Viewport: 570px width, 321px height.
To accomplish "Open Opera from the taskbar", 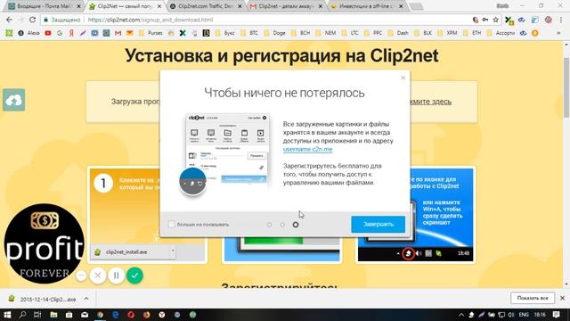I will [131, 315].
